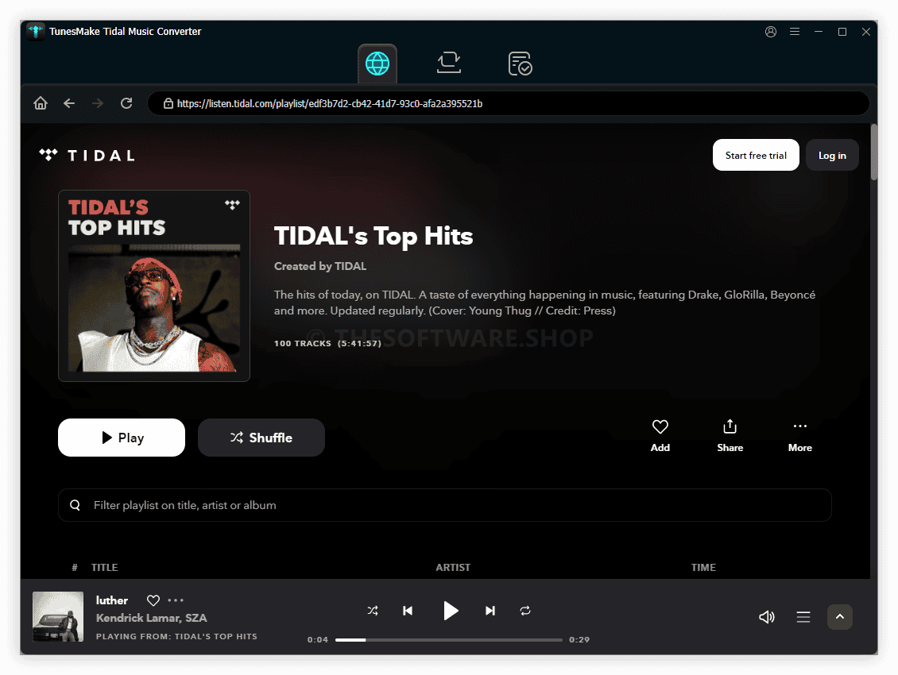Click the search magnifier icon in filter
Screen dimensions: 898x675
pos(75,505)
